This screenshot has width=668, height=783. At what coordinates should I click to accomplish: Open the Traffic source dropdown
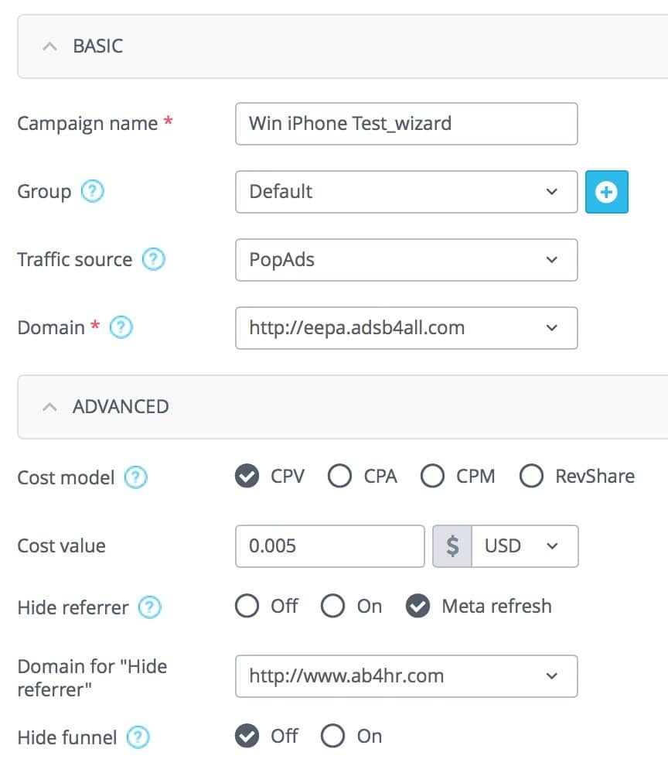point(406,260)
